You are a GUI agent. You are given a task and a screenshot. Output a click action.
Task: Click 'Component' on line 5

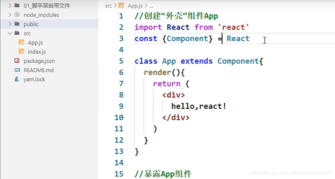pyautogui.click(x=238, y=61)
